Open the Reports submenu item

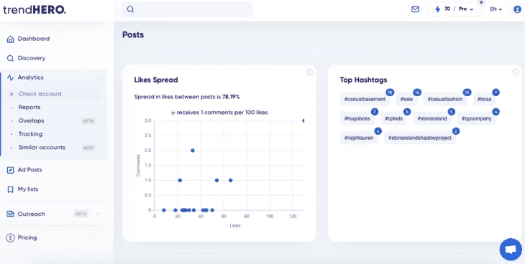29,108
